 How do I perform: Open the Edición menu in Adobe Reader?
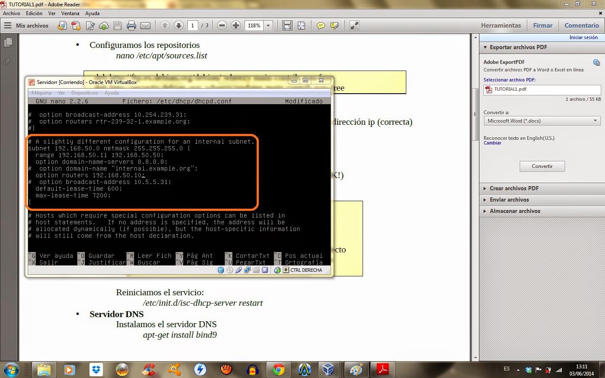(x=34, y=13)
